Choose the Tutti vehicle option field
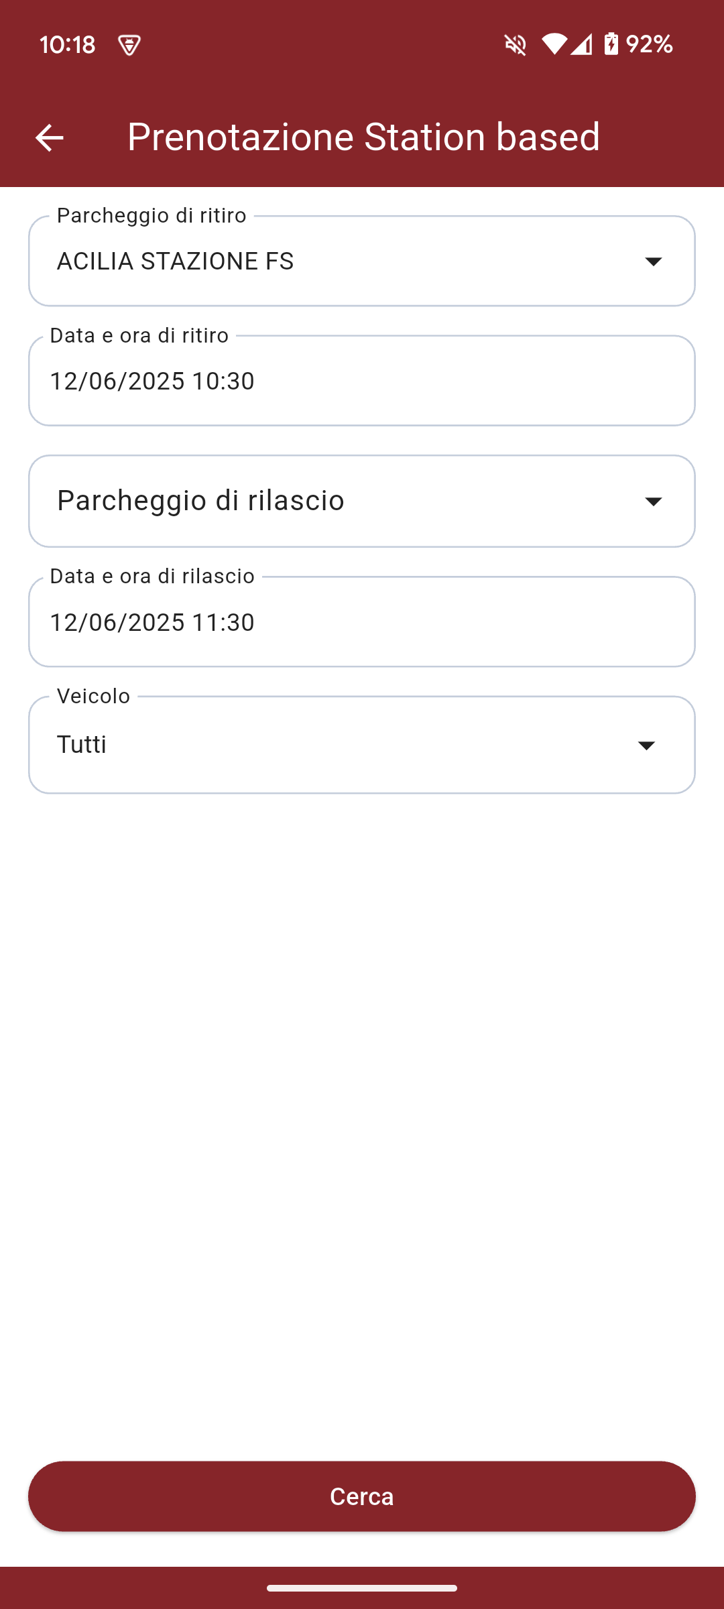 [x=82, y=745]
